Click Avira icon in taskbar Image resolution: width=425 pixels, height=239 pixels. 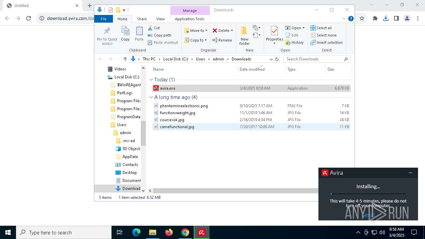tap(202, 232)
